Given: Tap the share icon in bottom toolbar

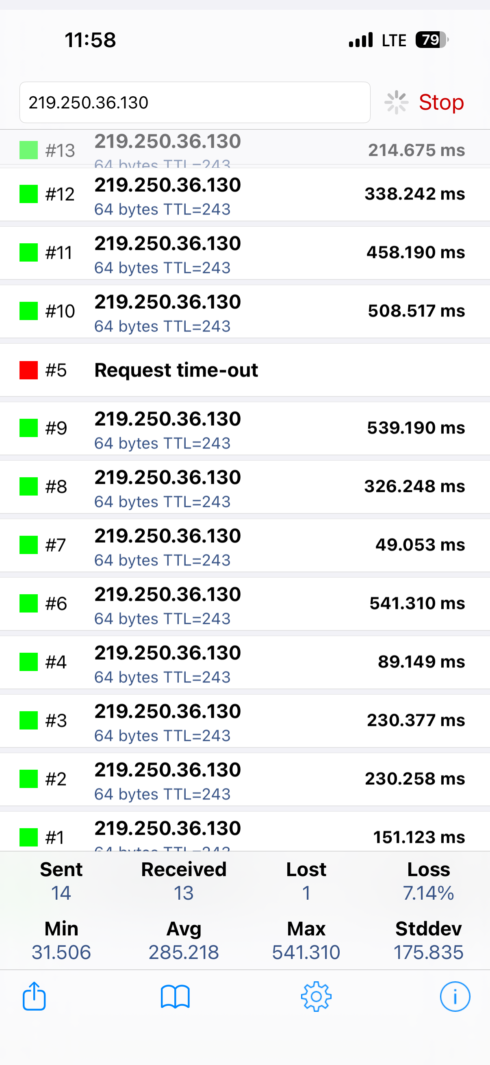Looking at the screenshot, I should (x=34, y=996).
